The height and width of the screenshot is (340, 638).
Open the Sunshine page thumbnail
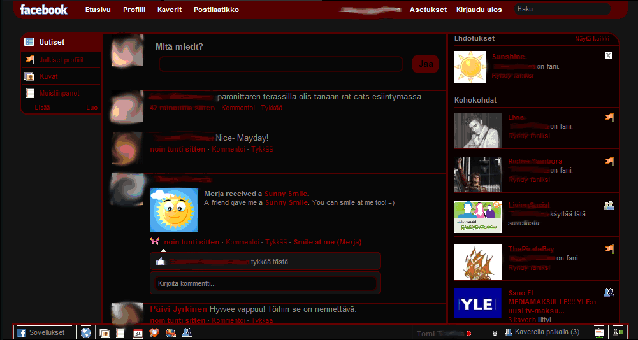click(x=470, y=67)
